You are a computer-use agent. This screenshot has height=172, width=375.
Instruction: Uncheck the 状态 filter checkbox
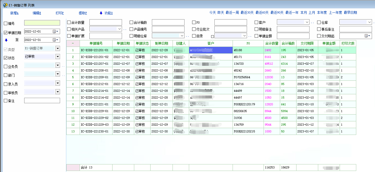tap(6, 58)
